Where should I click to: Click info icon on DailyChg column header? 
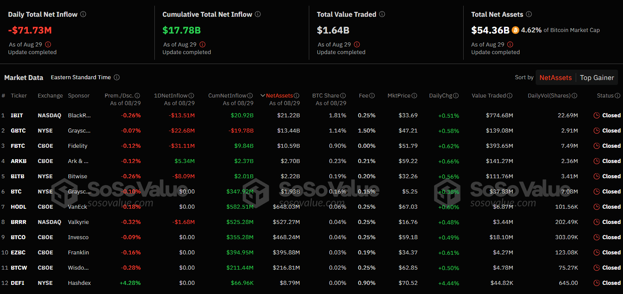pos(456,96)
